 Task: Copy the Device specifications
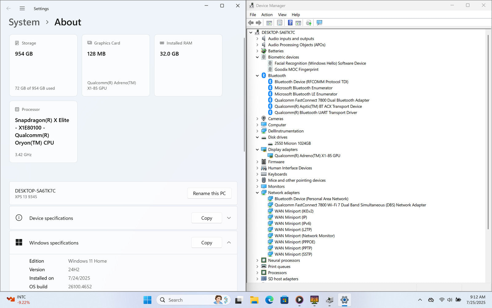click(x=207, y=218)
